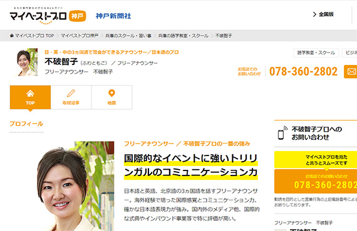Click the pencil icon for 取材記事
The height and width of the screenshot is (231, 357).
[71, 93]
